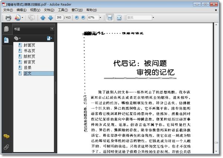223x158 pixels.
Task: Click the new bookmark icon
Action: (49, 38)
